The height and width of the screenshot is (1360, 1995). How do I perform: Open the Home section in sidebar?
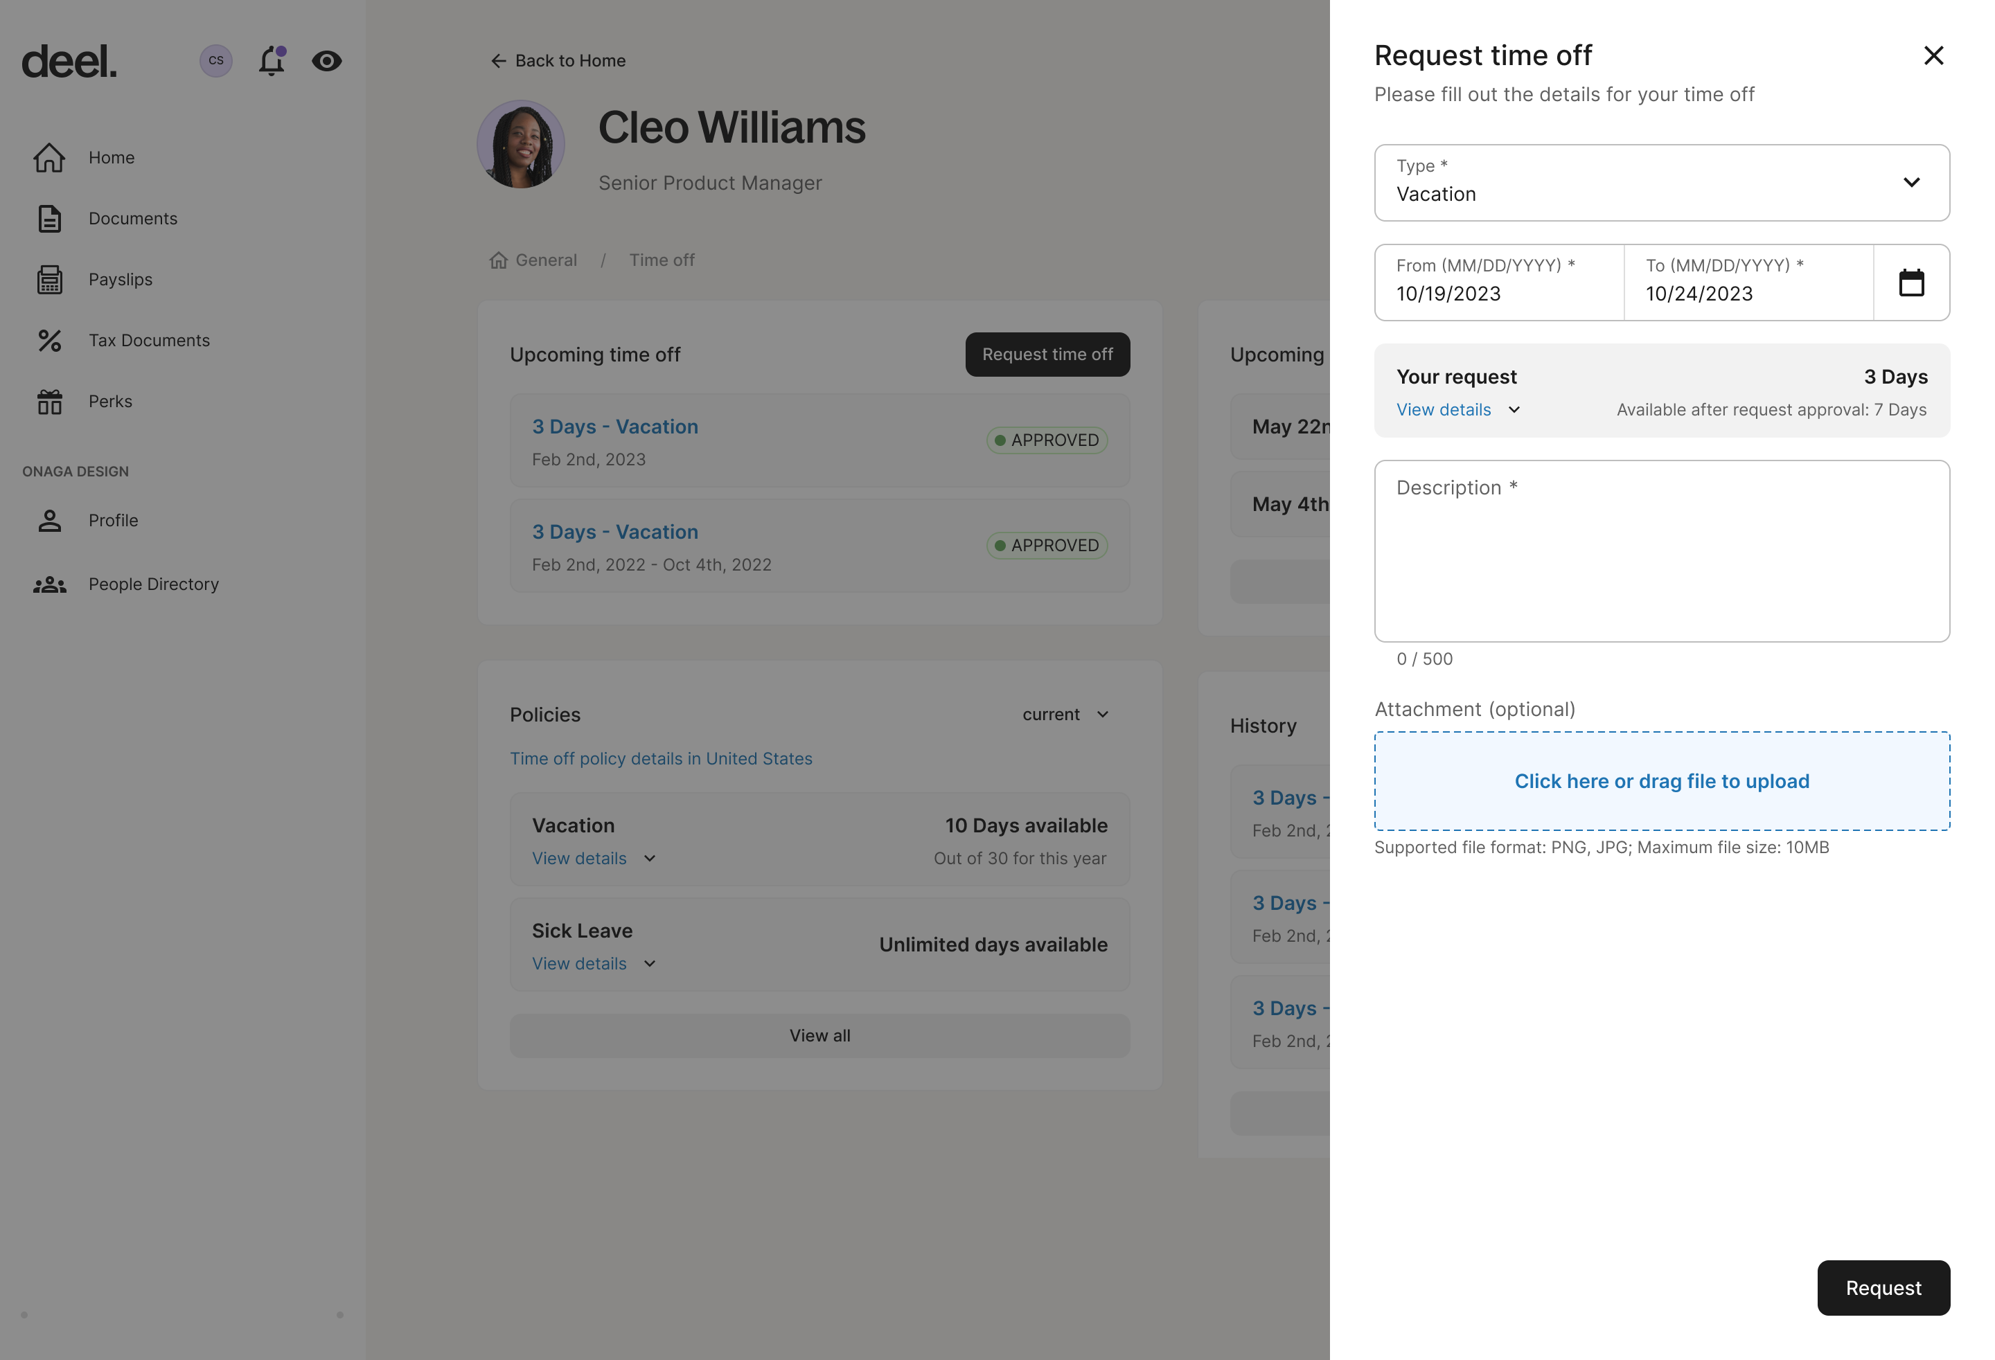click(x=111, y=157)
